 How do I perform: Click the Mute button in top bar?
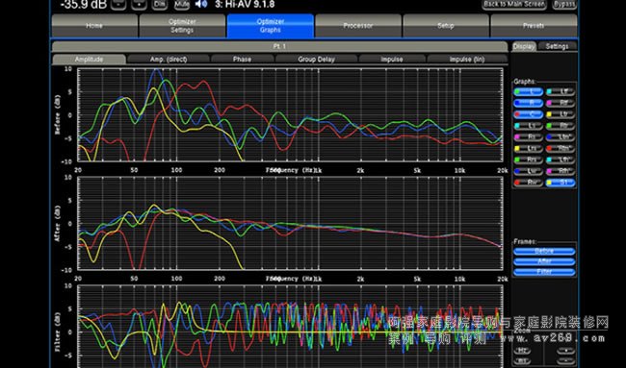coord(182,4)
